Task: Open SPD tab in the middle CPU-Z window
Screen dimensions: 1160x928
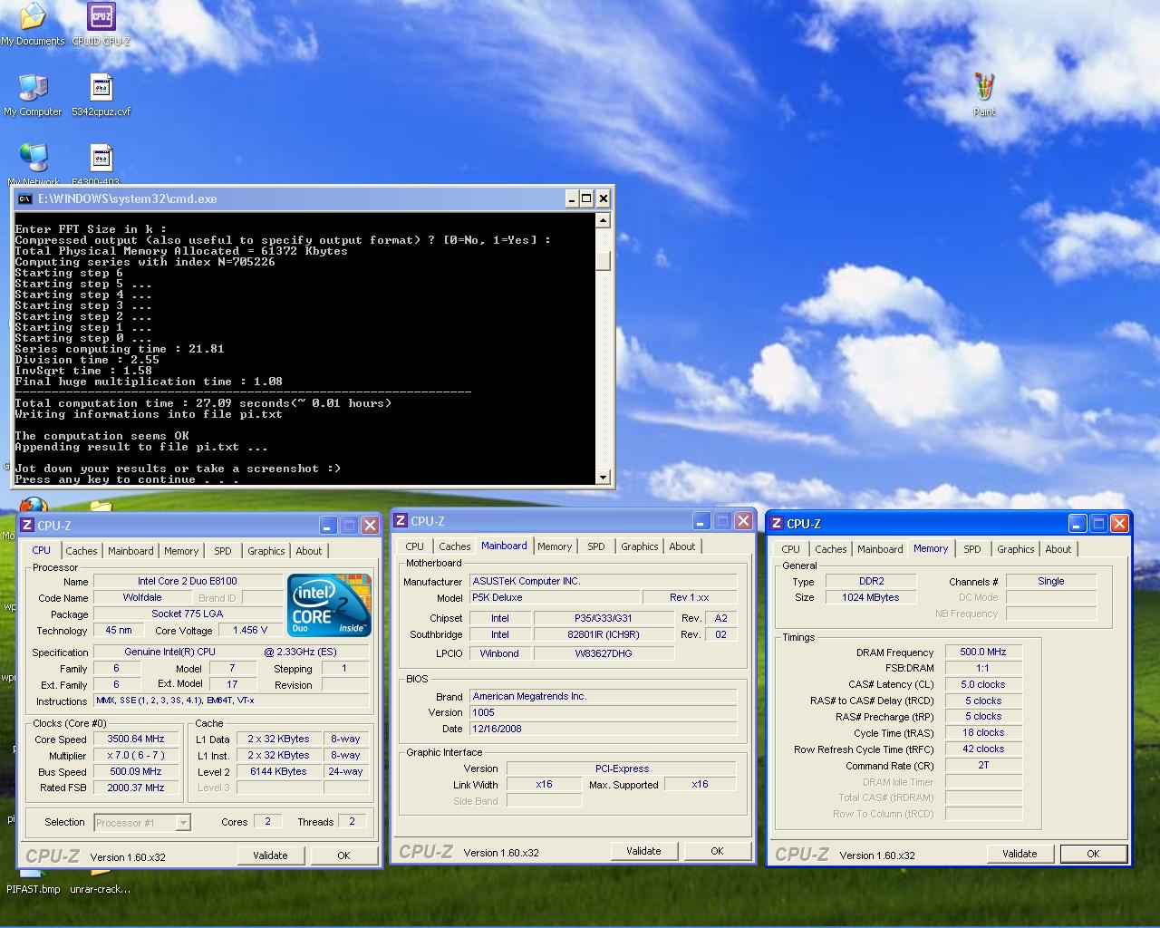Action: tap(596, 546)
